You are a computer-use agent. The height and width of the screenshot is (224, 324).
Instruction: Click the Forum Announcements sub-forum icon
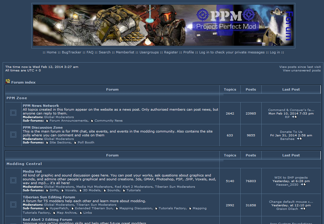tap(47, 121)
